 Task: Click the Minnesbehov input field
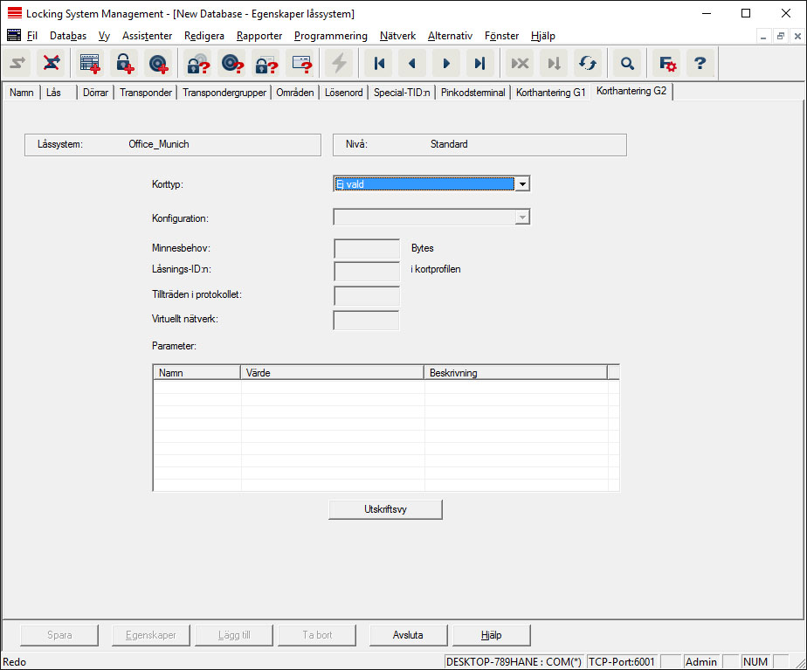tap(367, 248)
